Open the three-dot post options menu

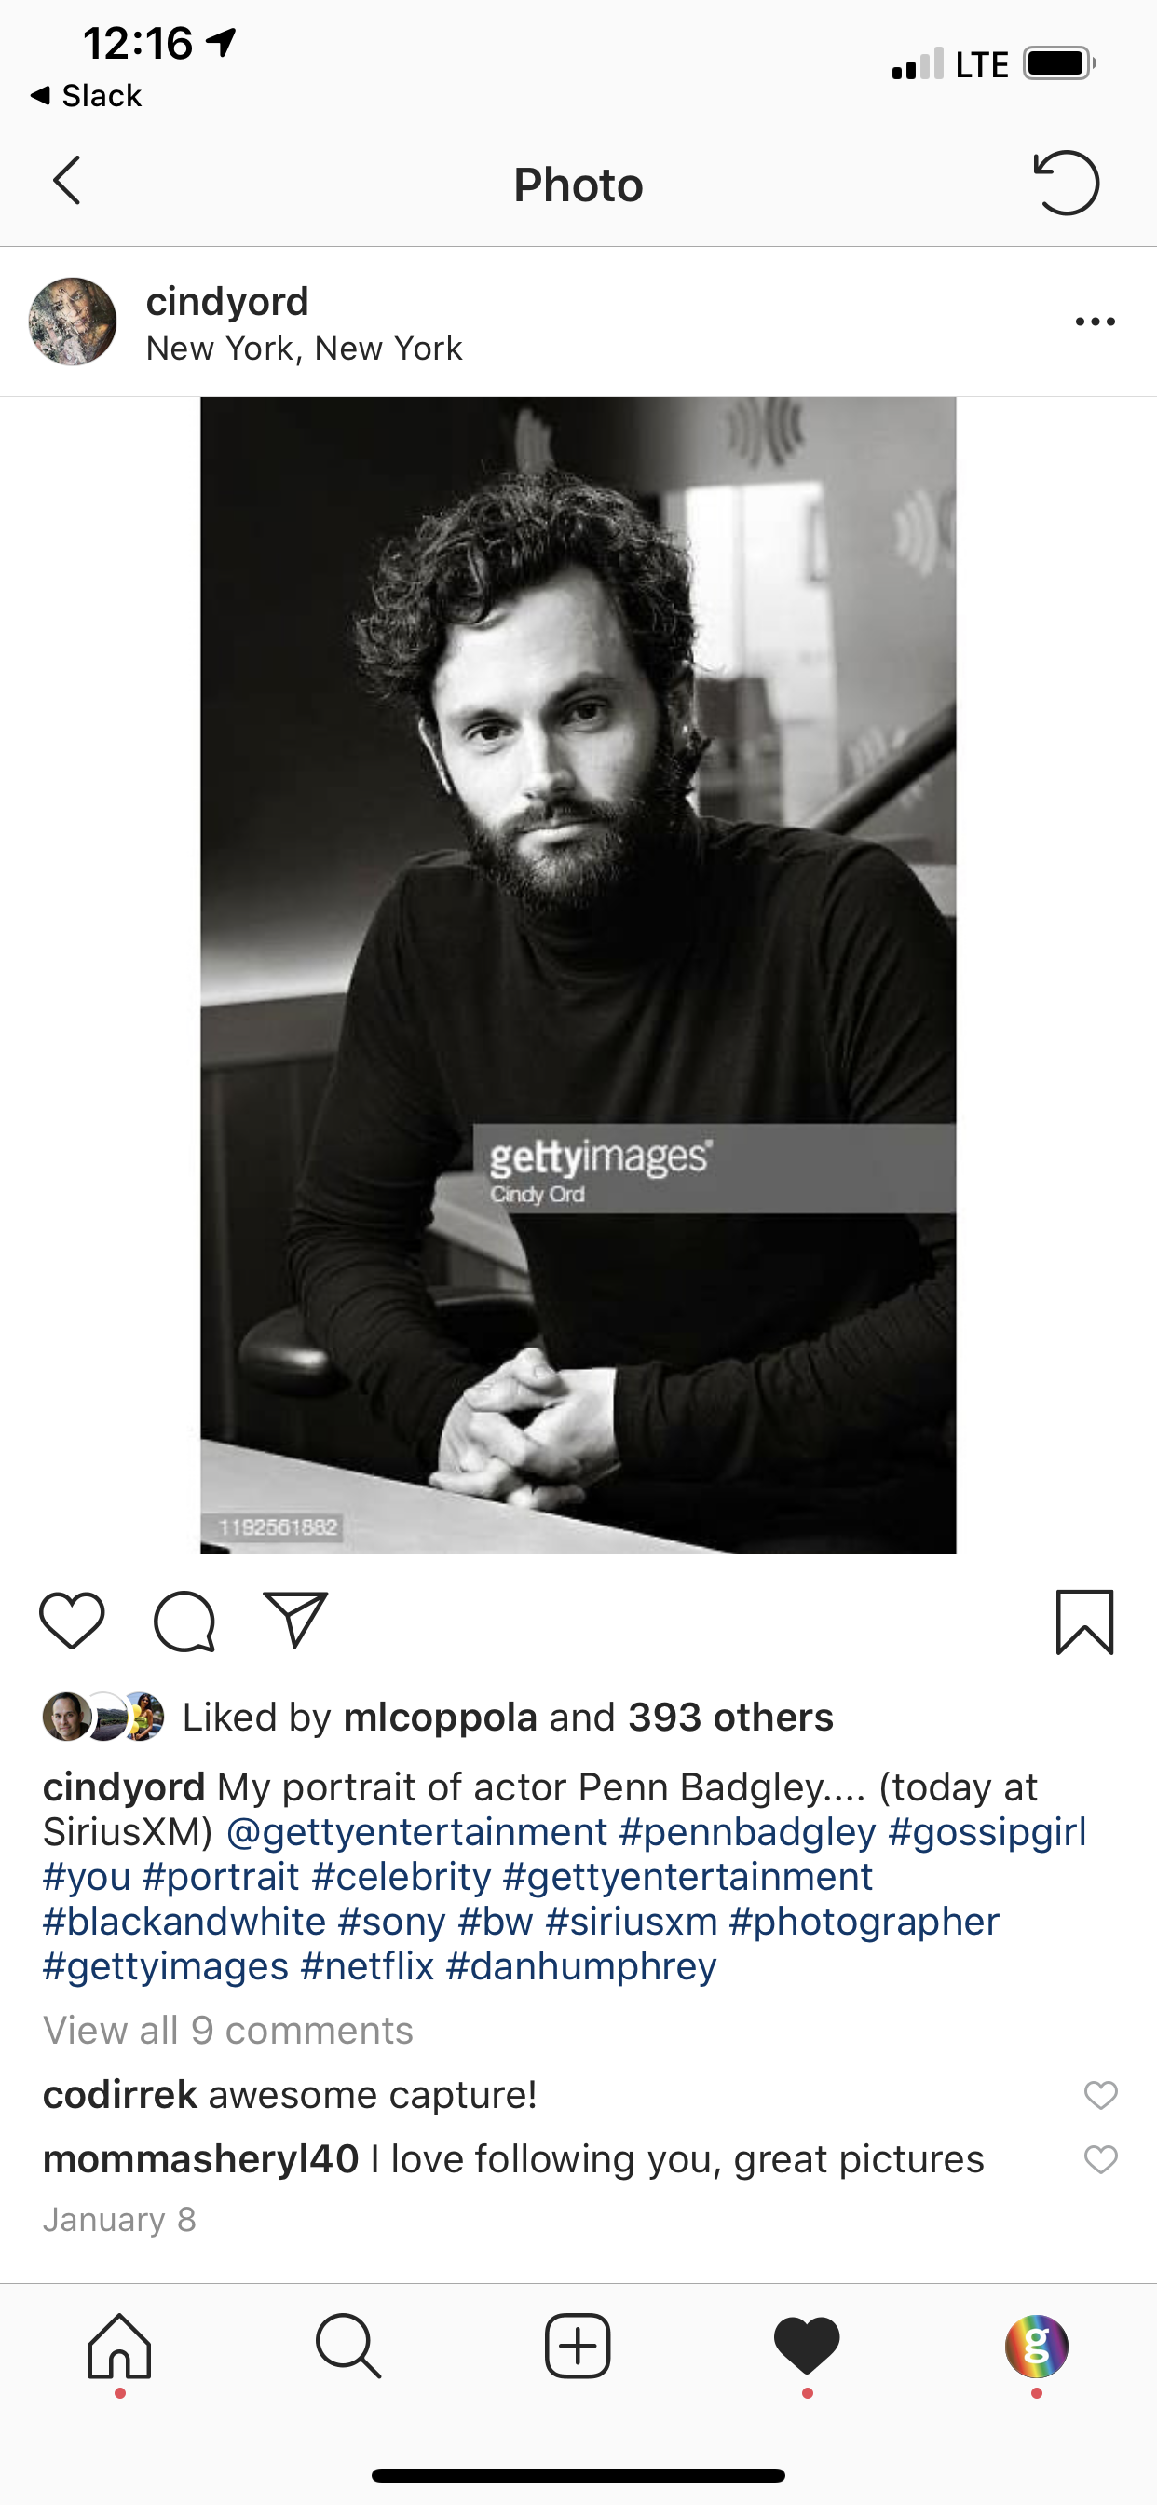(x=1096, y=322)
